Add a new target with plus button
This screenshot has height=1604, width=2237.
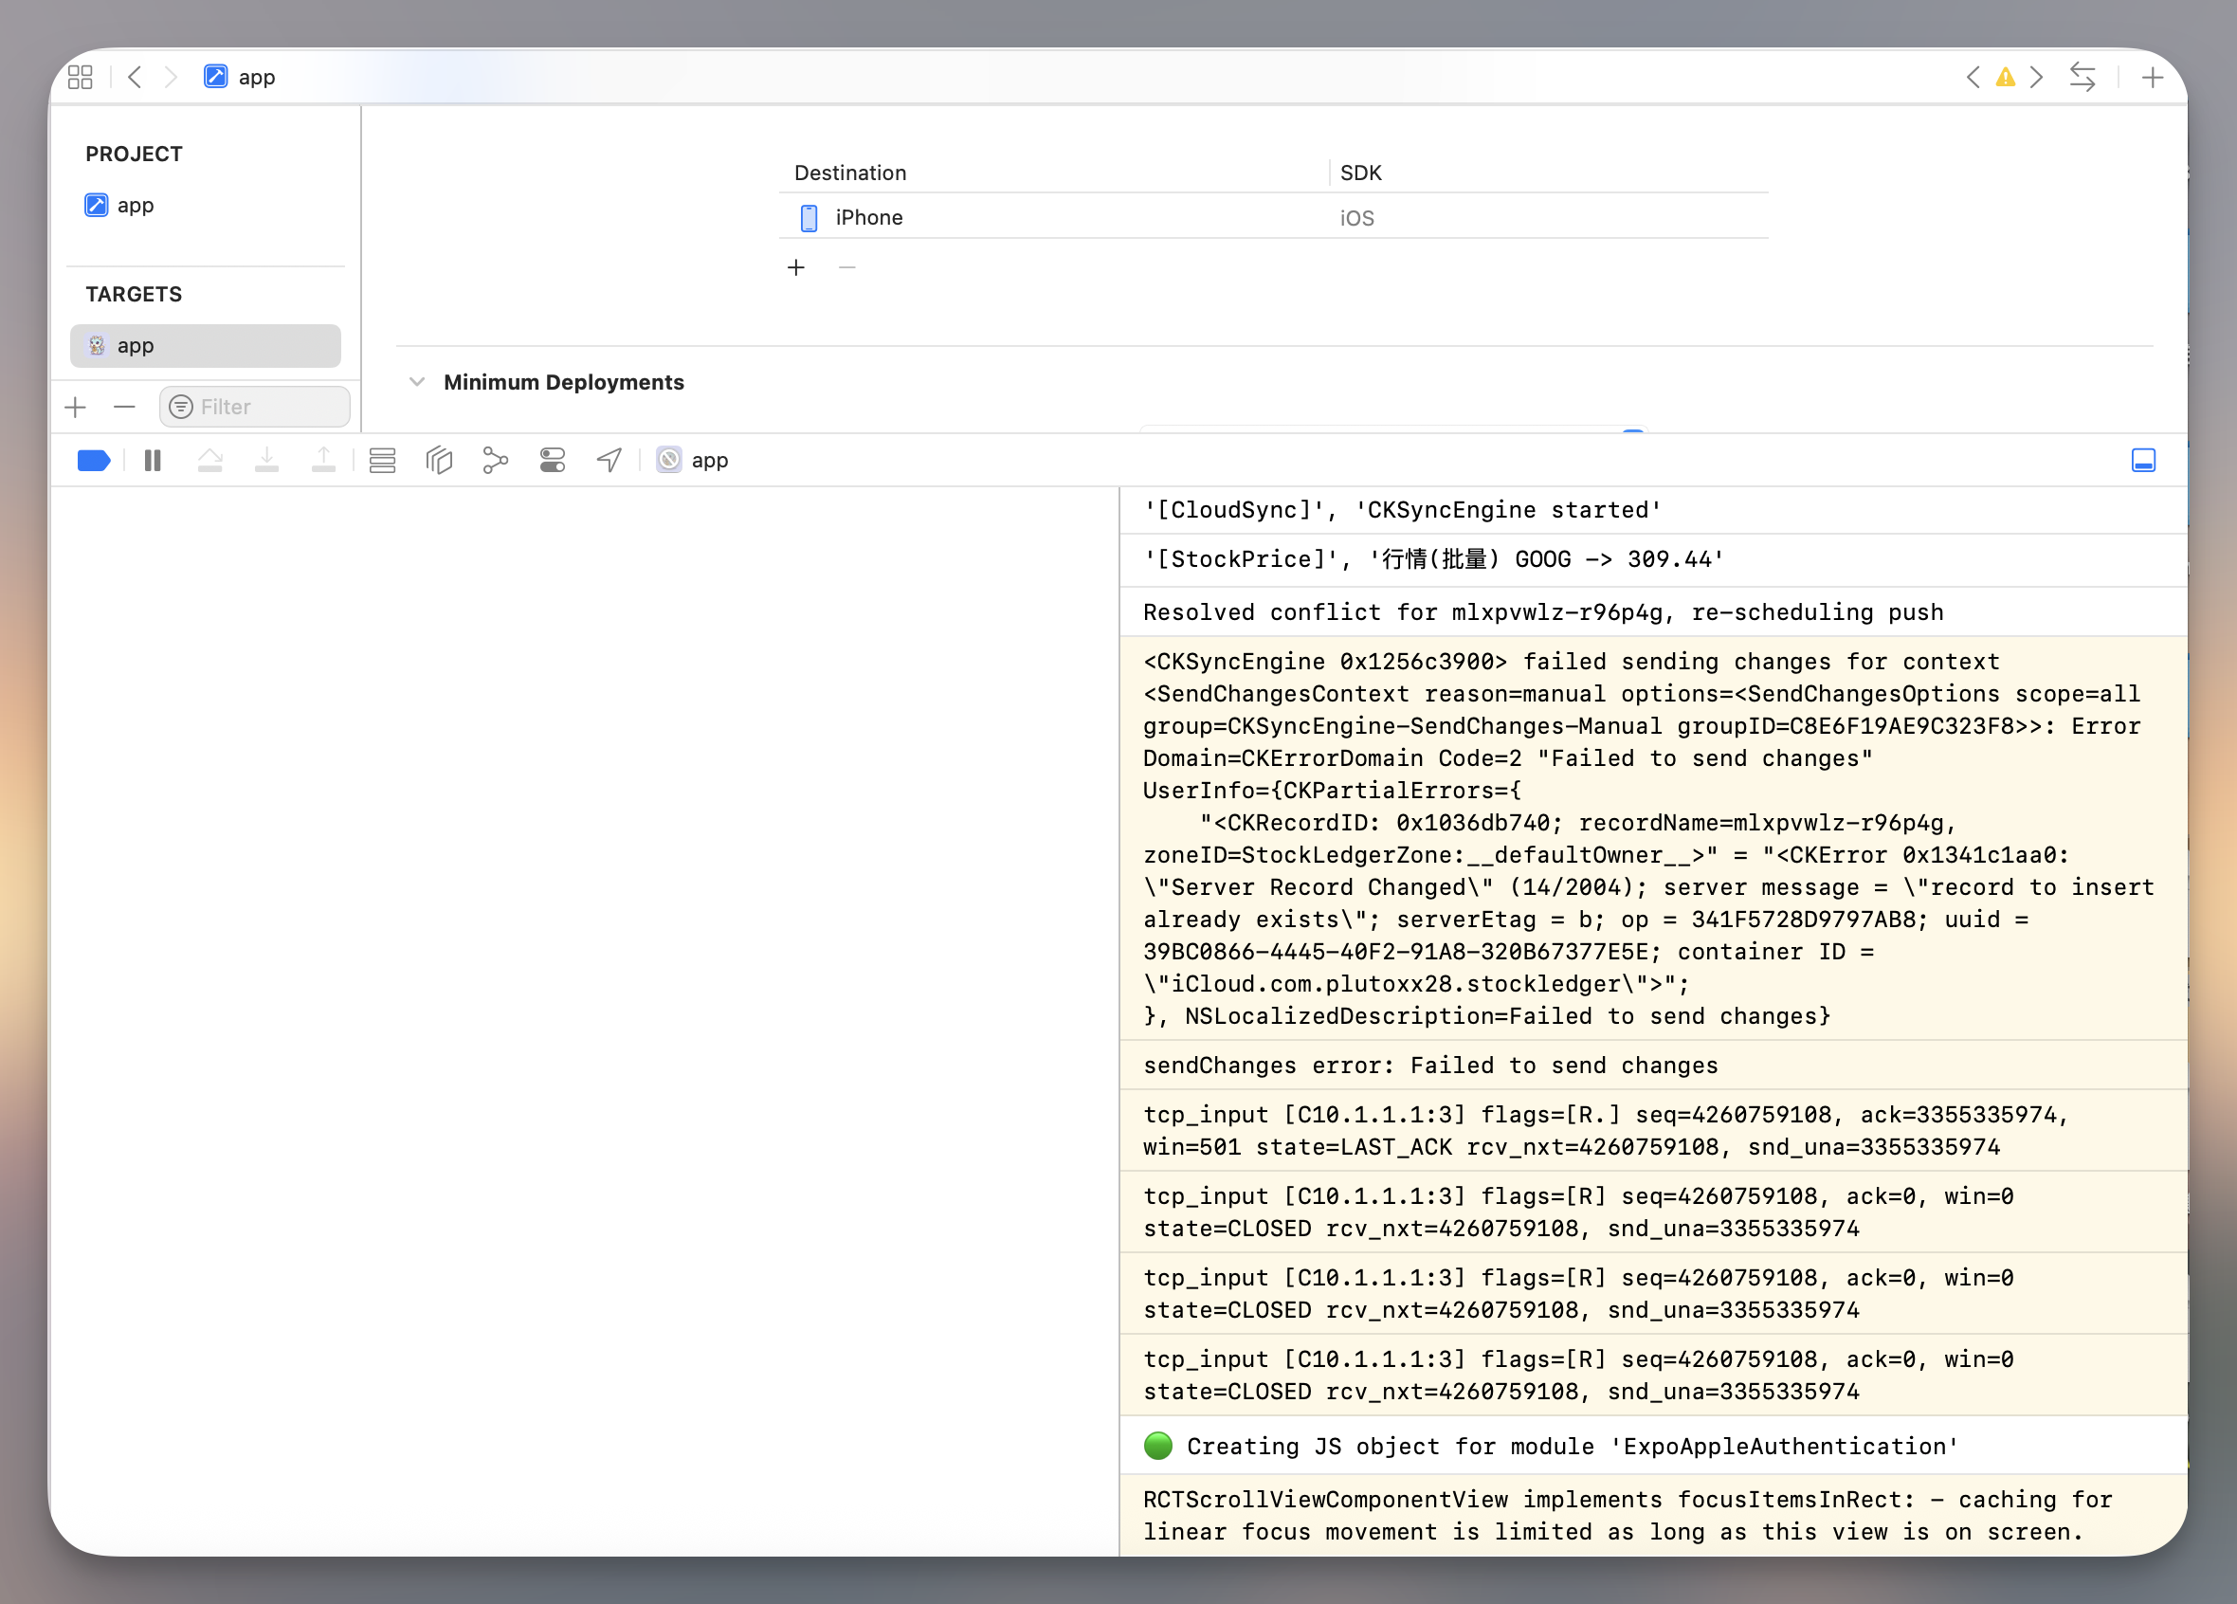point(76,408)
